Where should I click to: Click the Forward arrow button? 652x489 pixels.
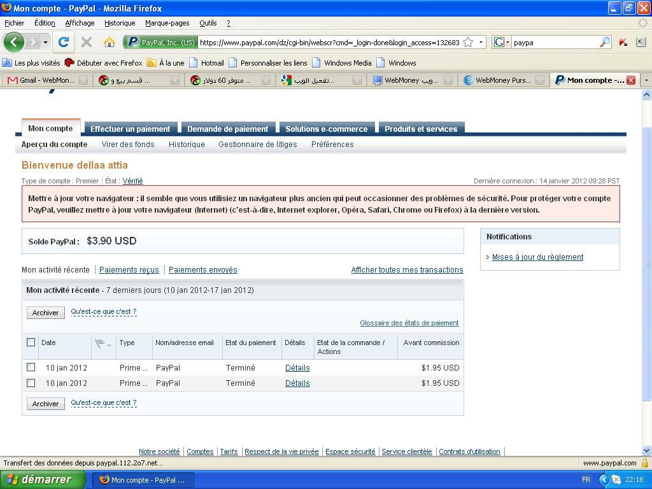coord(33,42)
